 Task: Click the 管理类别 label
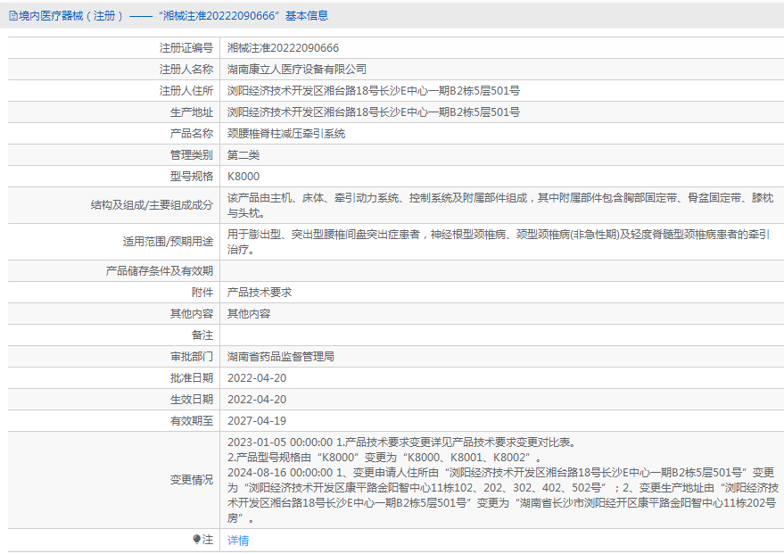point(192,155)
